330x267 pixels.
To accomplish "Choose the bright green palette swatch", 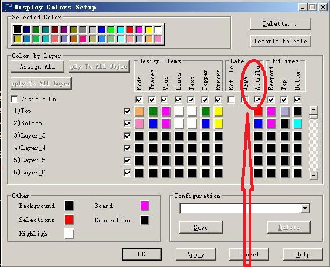I will (111, 30).
